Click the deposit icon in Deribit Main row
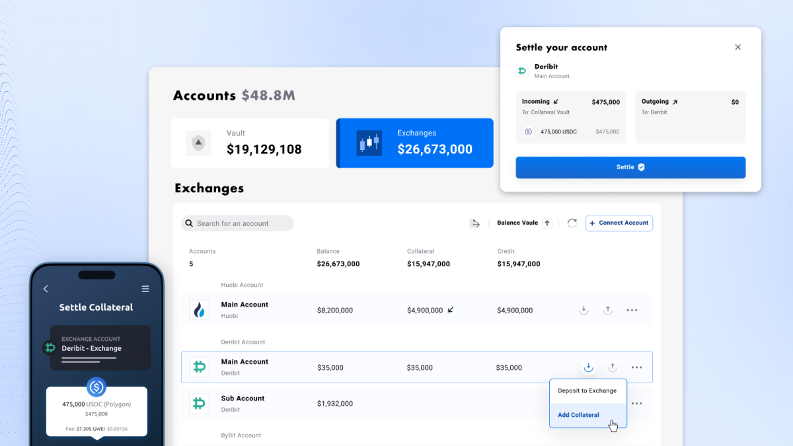 [x=588, y=367]
